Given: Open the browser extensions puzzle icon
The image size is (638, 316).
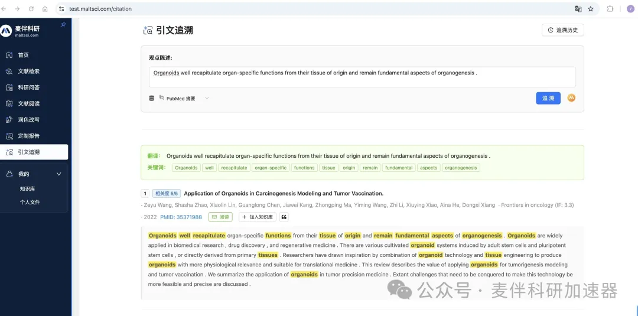Looking at the screenshot, I should point(610,9).
